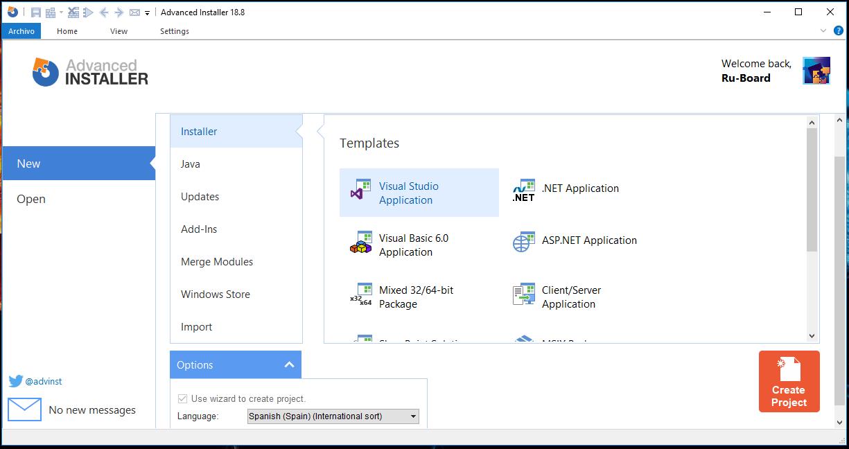Select Visual Studio Application template label
The image size is (849, 449).
[x=409, y=193]
